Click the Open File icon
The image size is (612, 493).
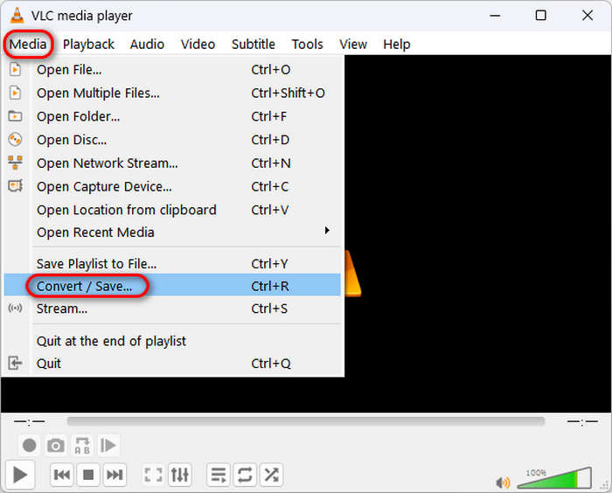tap(15, 69)
